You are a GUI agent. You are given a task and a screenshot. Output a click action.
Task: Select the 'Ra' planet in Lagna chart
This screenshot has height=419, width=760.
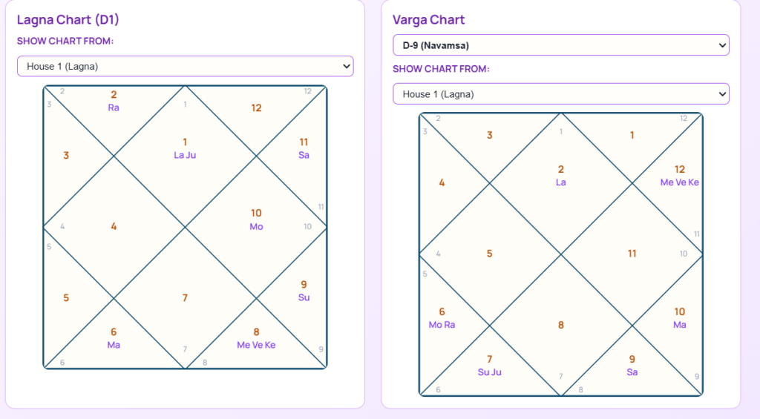[x=114, y=108]
